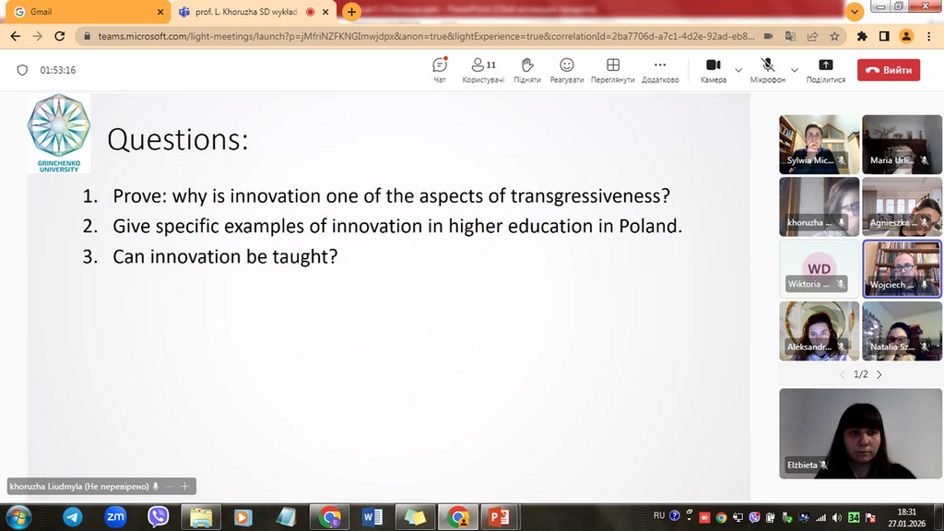Show the participants list (Користувачі)

(482, 70)
